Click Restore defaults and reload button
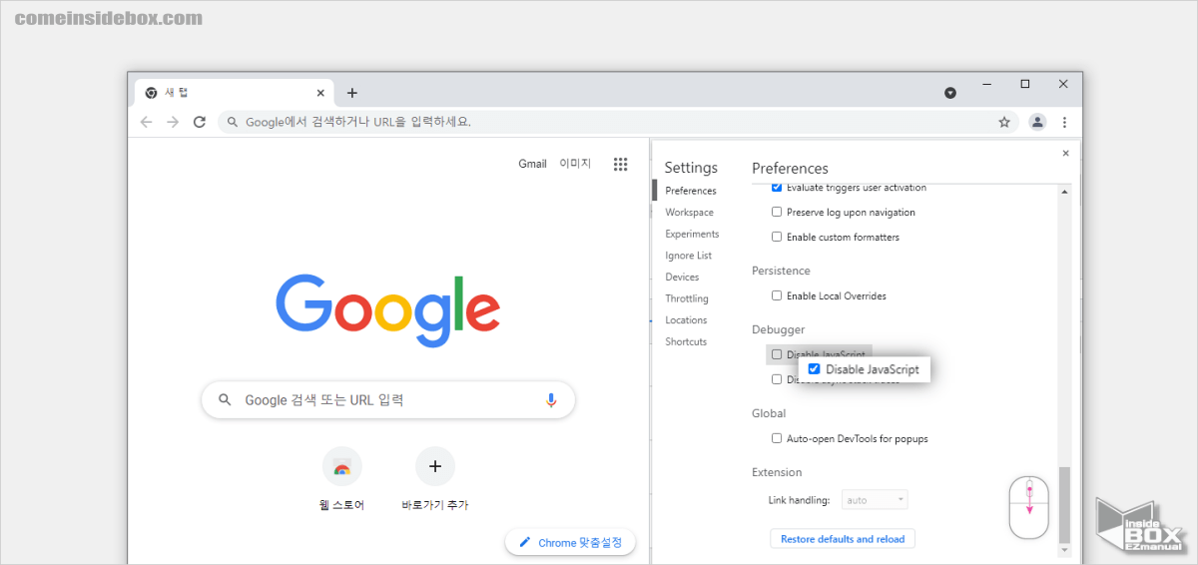 pyautogui.click(x=843, y=539)
